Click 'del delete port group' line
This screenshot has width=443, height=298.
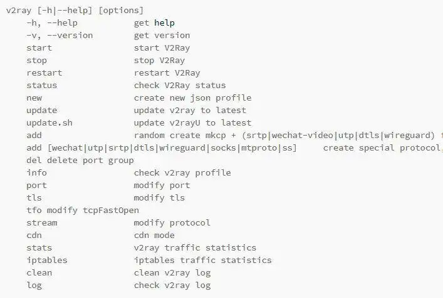(80, 161)
